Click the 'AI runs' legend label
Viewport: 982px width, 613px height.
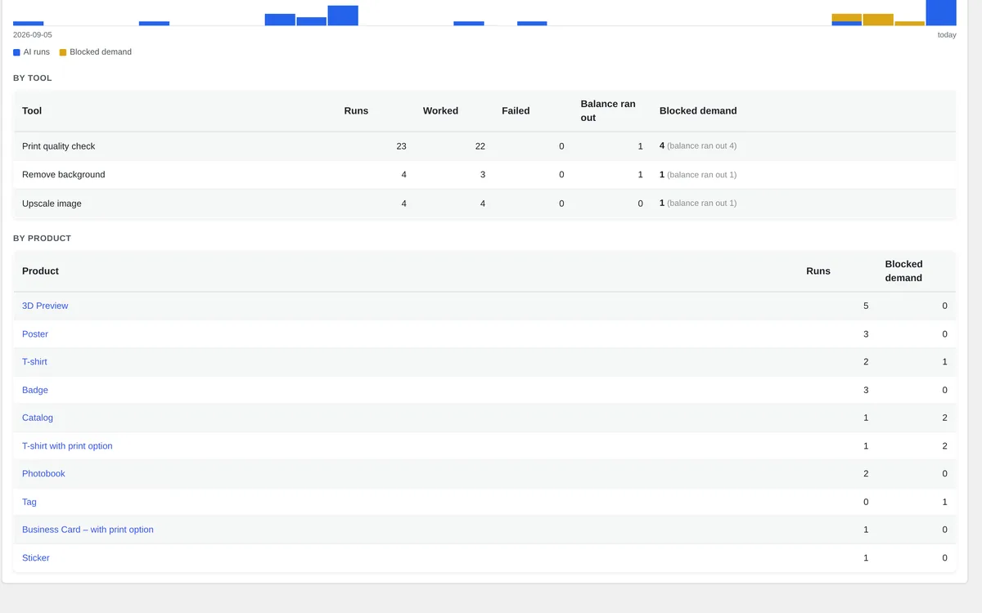37,51
